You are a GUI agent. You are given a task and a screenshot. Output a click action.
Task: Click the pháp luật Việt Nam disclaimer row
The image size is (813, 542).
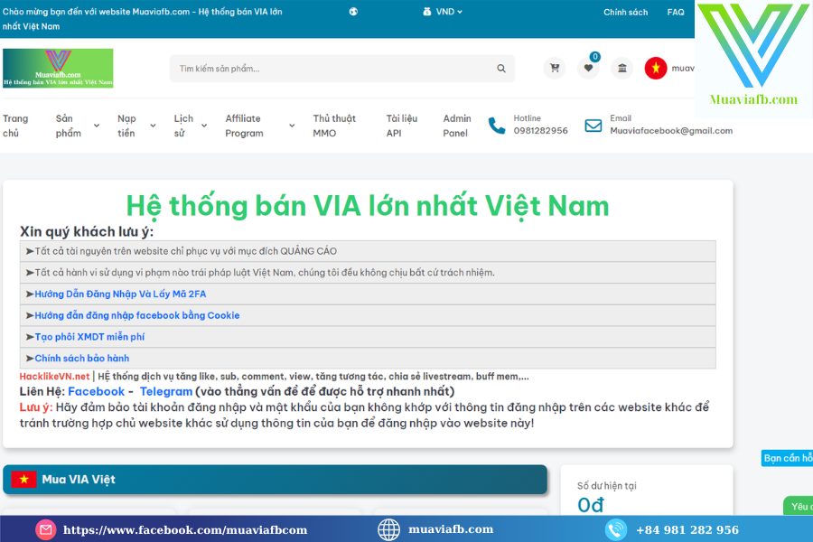click(x=368, y=272)
